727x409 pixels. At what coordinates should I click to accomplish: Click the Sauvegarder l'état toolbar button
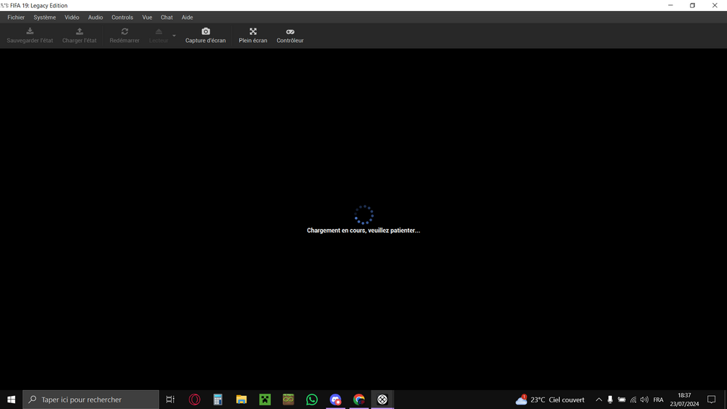(30, 36)
